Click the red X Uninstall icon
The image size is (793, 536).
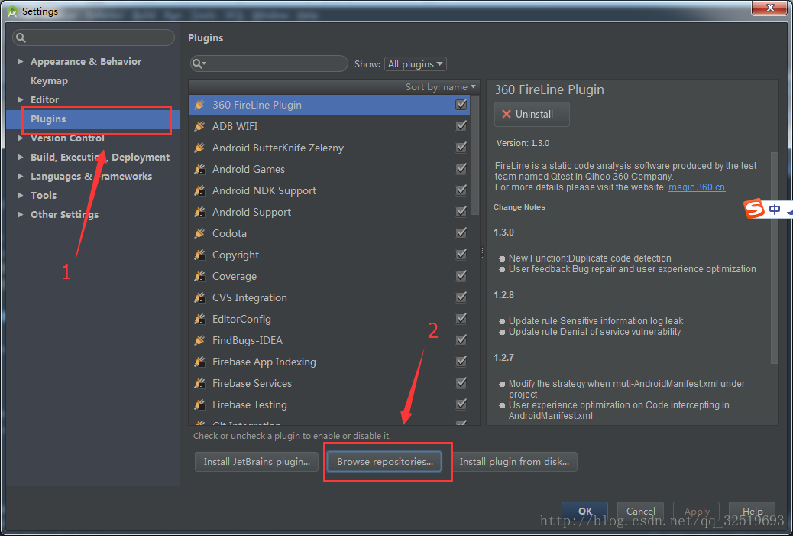click(507, 114)
